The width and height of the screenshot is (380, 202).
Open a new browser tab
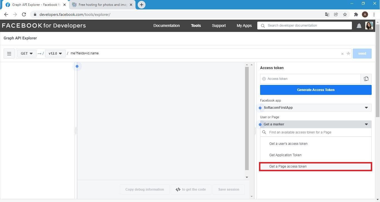tap(142, 5)
